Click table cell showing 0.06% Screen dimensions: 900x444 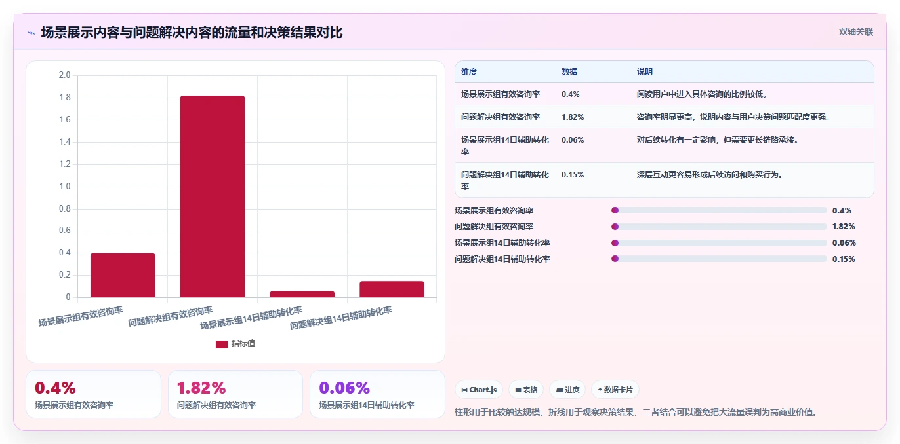click(573, 140)
